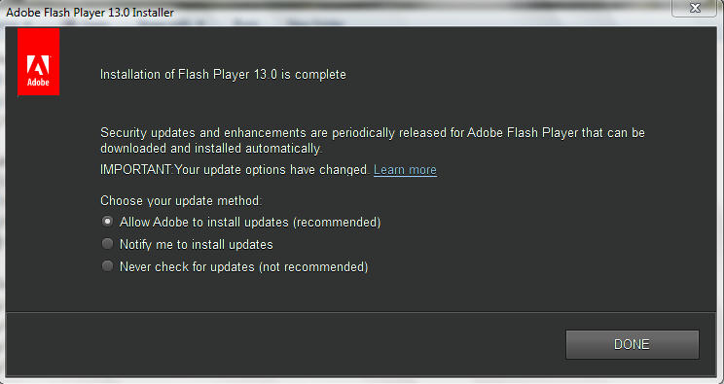Click the white A emblem in the Adobe logo

click(38, 65)
